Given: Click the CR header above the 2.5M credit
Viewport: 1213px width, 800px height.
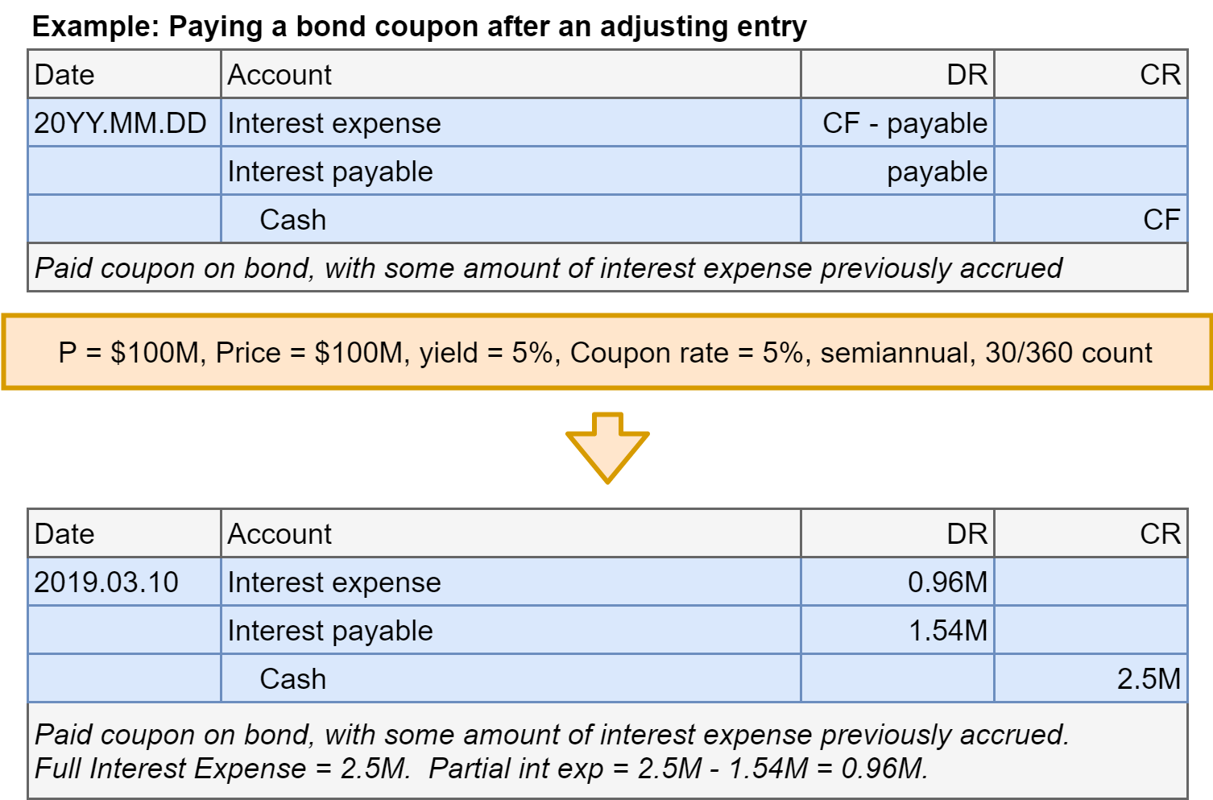Looking at the screenshot, I should click(x=1160, y=534).
